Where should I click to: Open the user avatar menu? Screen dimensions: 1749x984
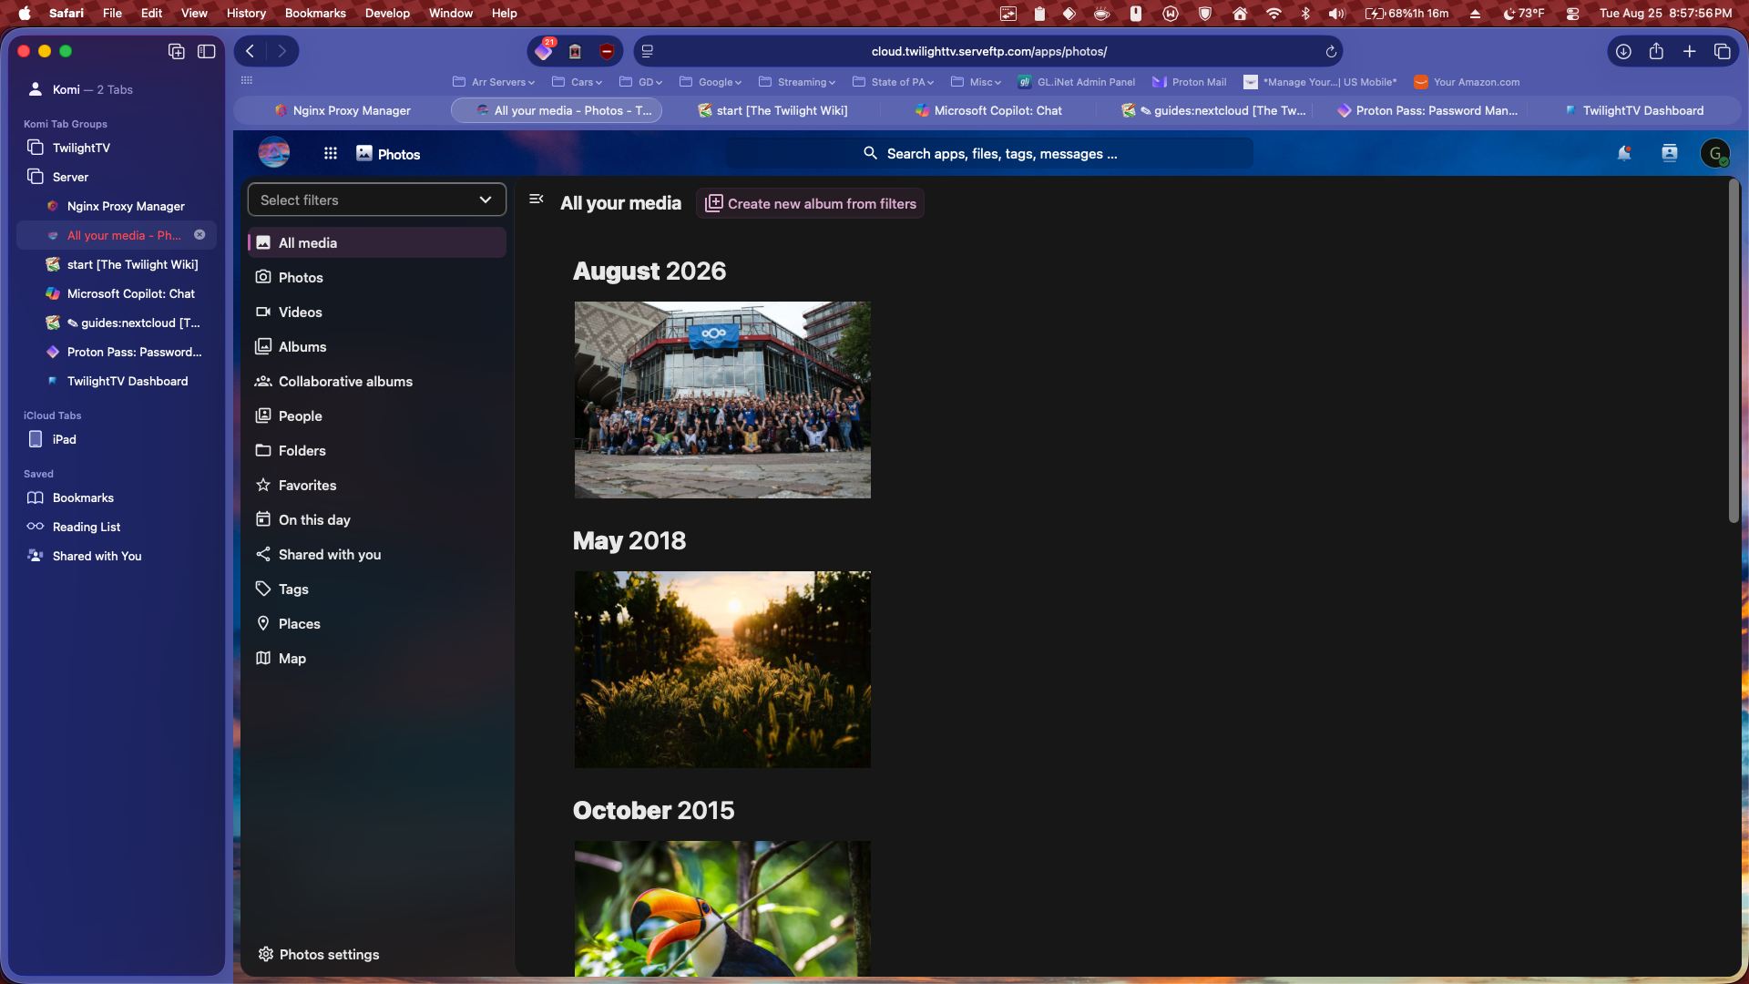(1715, 154)
